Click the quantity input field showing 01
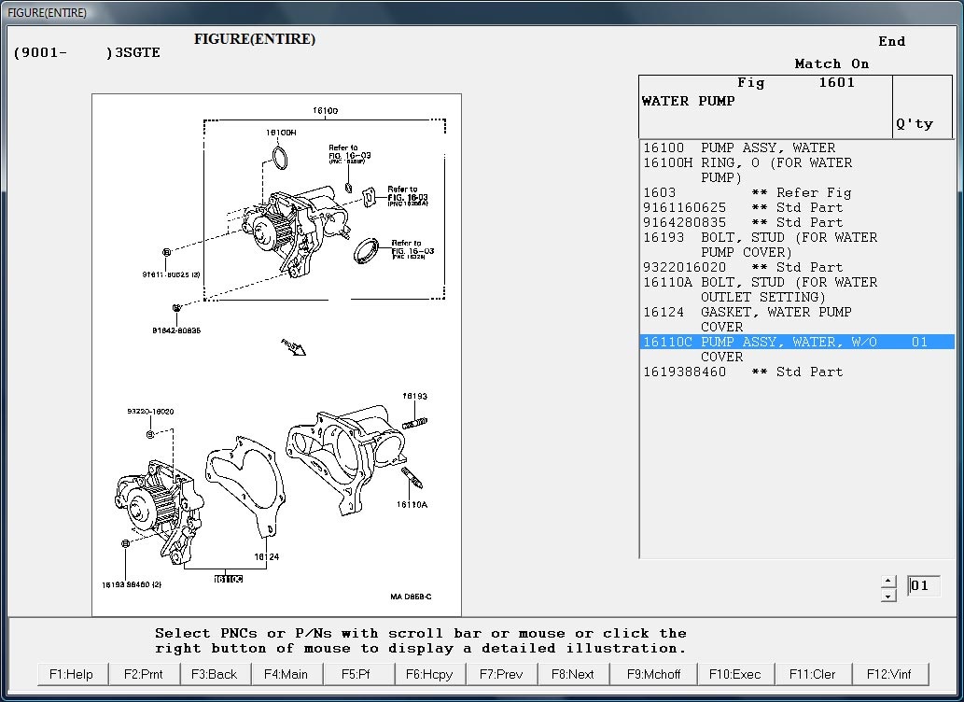Screen dimensions: 964x702 tap(924, 585)
